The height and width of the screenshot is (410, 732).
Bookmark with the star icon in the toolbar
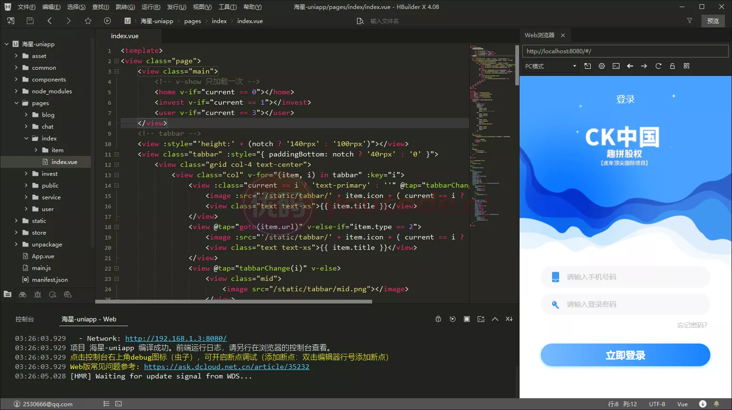(x=88, y=21)
